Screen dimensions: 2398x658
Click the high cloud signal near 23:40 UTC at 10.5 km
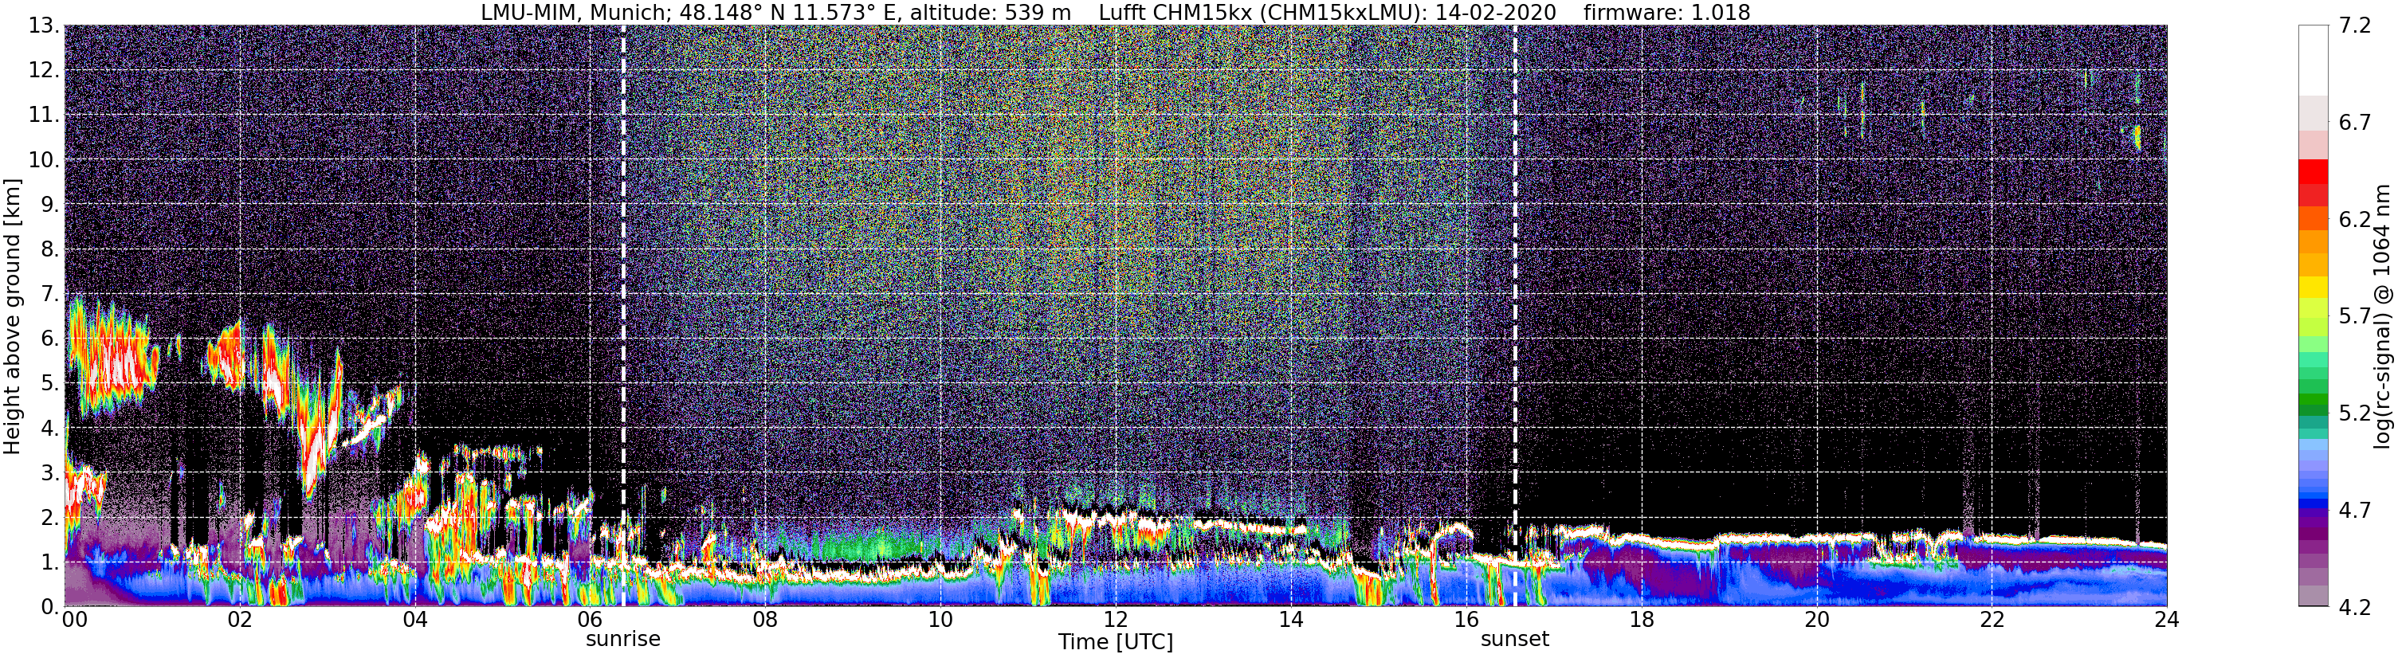pyautogui.click(x=2137, y=138)
